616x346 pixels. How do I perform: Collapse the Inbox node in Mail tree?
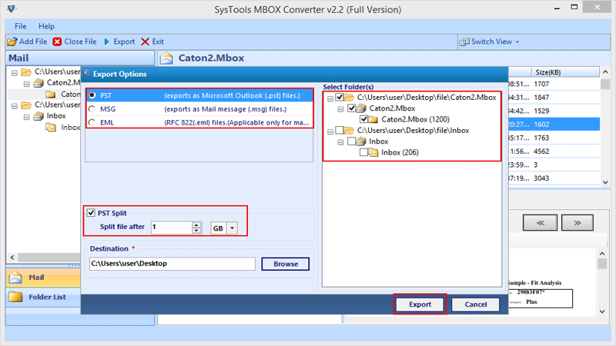click(27, 117)
